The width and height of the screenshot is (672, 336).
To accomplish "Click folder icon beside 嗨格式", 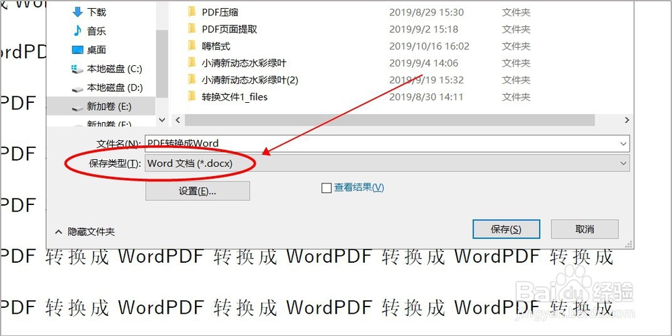I will 192,46.
